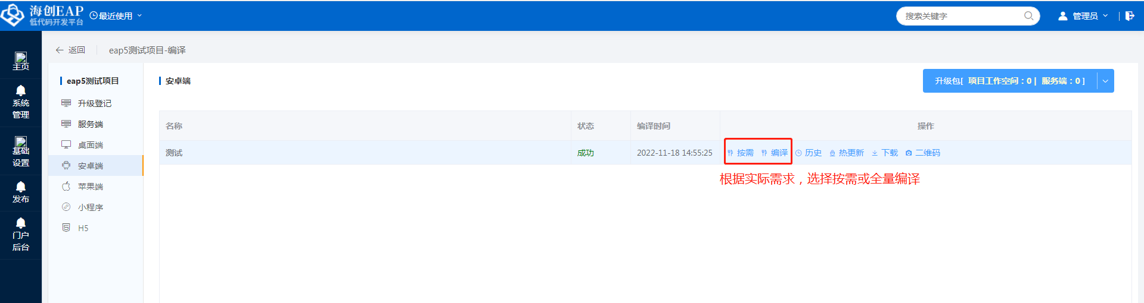The height and width of the screenshot is (303, 1144).
Task: Click the magnifier search icon
Action: click(x=1028, y=16)
